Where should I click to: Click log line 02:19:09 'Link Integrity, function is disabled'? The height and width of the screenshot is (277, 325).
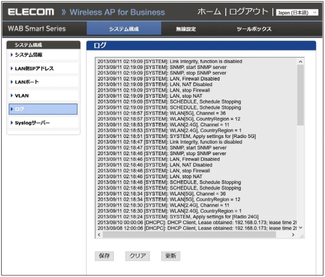pos(170,62)
